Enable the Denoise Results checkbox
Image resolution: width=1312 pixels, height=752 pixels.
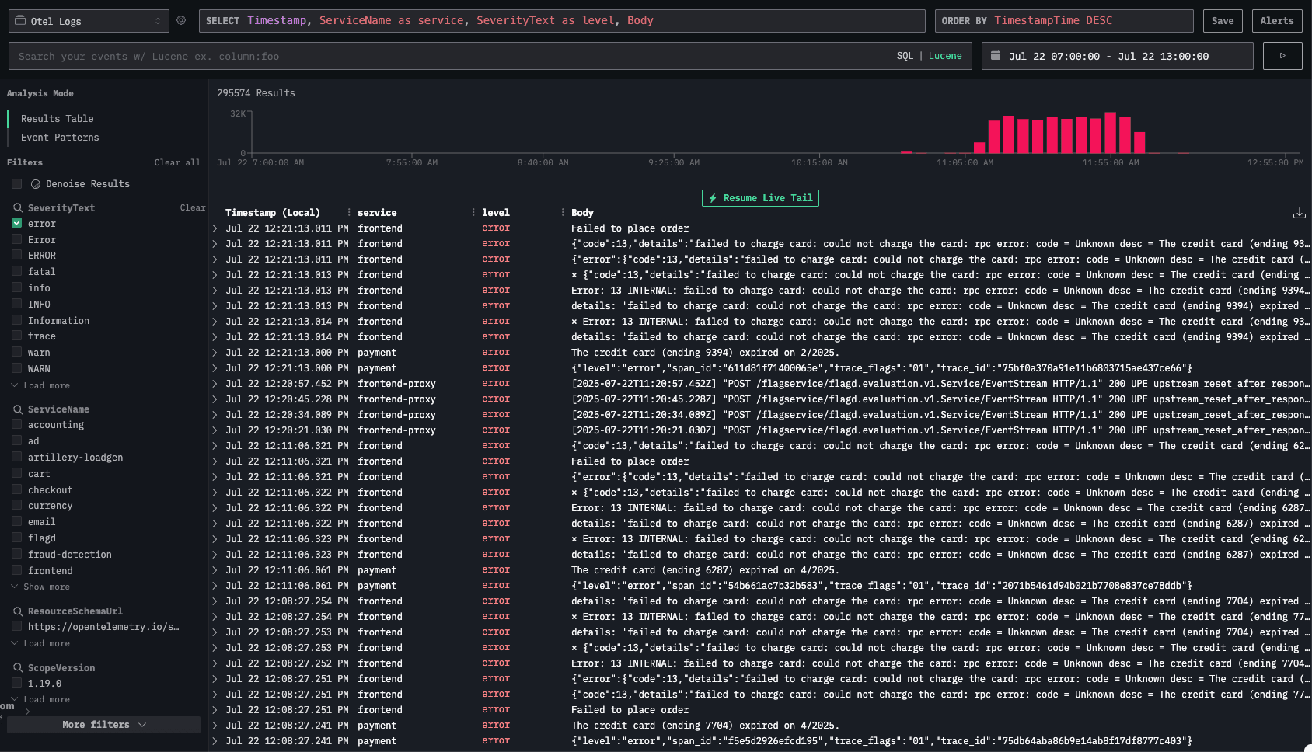[16, 184]
